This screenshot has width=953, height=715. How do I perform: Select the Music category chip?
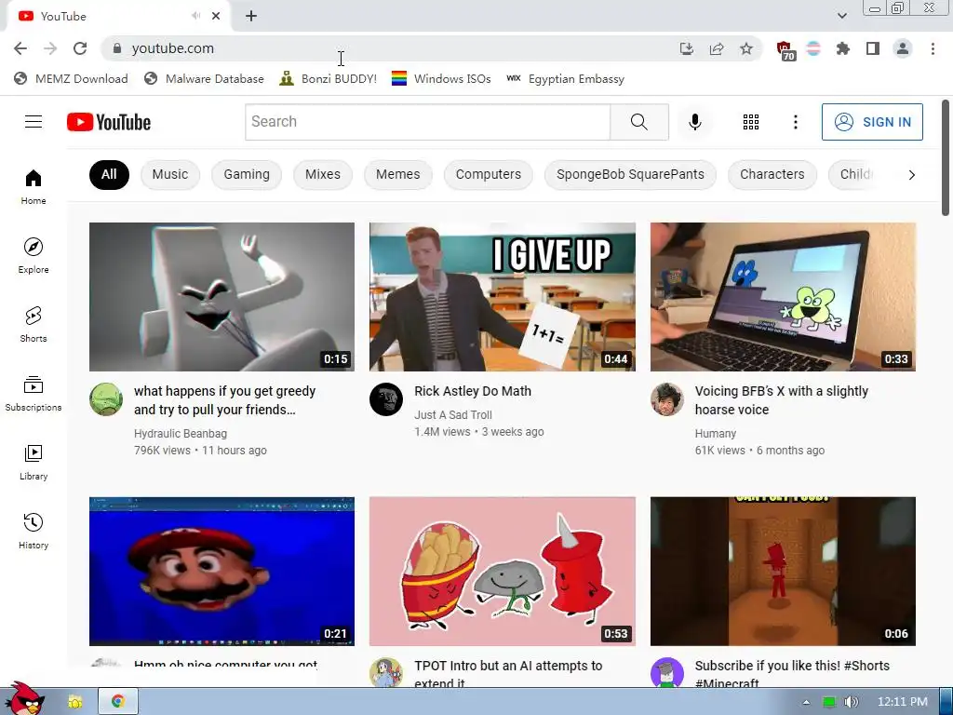point(170,174)
